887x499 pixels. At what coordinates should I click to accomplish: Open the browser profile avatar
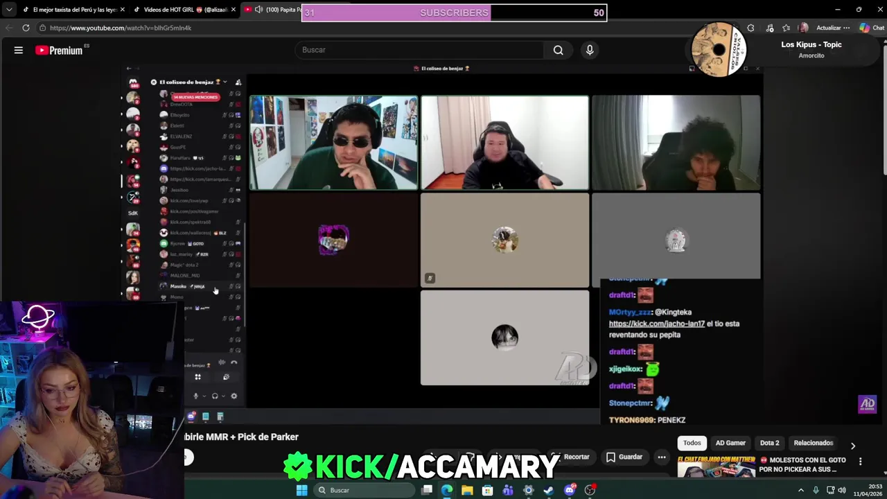click(803, 28)
